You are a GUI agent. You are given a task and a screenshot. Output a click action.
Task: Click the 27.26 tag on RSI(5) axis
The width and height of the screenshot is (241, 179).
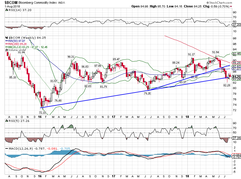(x=236, y=138)
